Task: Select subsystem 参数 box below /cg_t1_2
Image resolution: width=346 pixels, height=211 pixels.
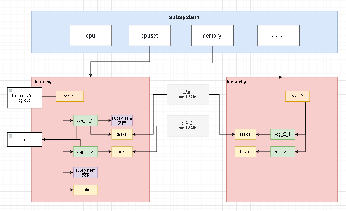Action: tap(85, 173)
